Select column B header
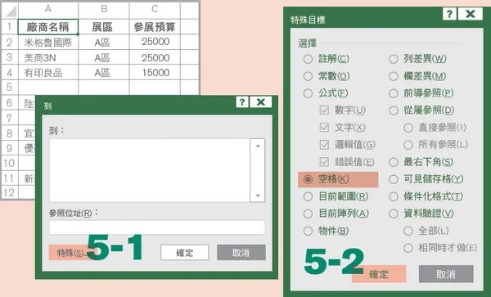Screen dimensions: 491x297 coord(104,9)
